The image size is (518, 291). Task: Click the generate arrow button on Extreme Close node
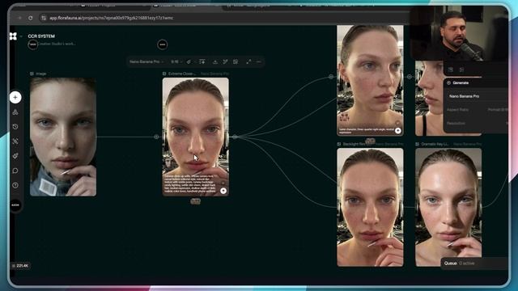click(x=223, y=191)
